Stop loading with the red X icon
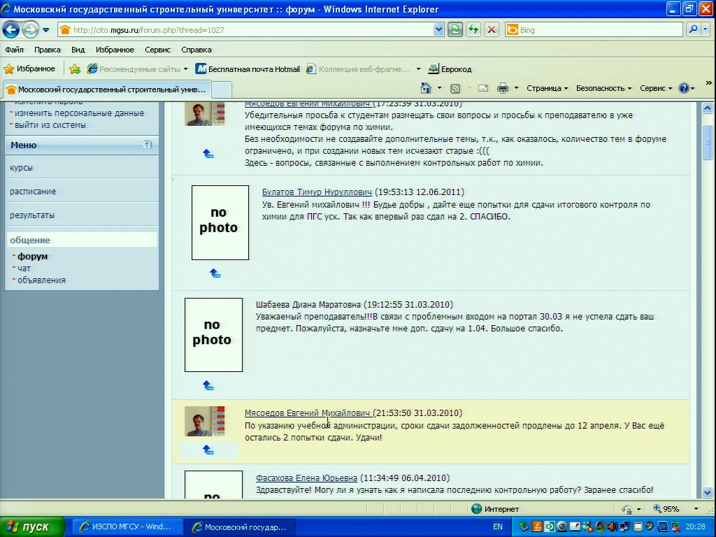The image size is (716, 537). (492, 30)
